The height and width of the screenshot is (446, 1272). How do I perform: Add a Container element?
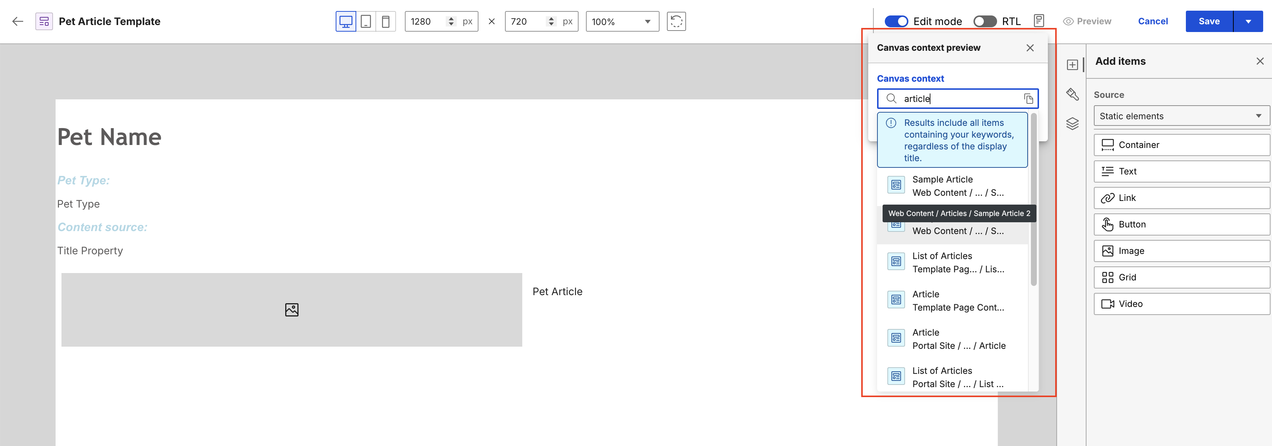pos(1181,145)
